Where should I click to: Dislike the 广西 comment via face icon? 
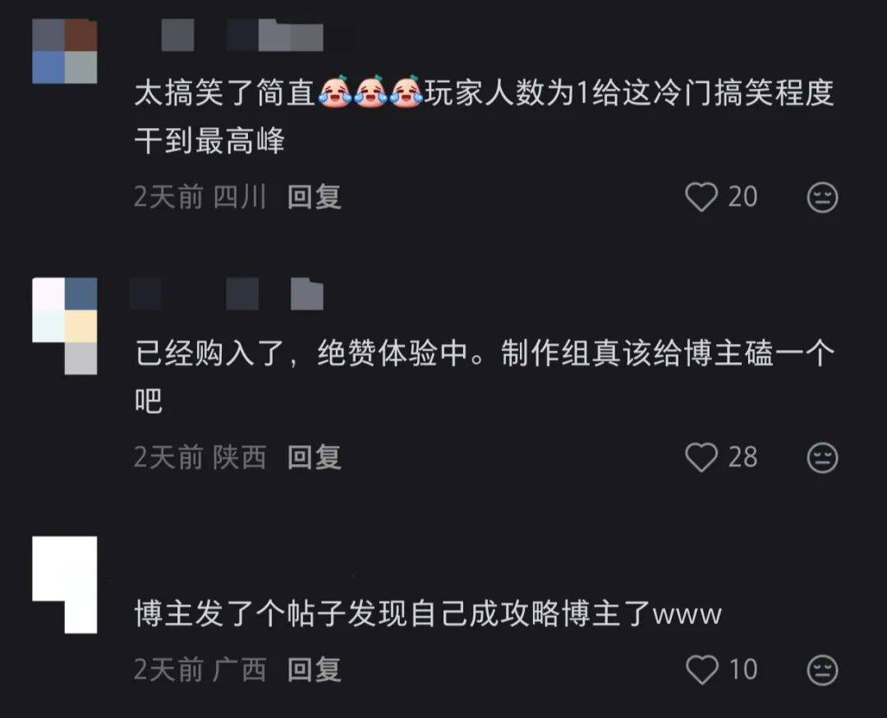click(822, 670)
